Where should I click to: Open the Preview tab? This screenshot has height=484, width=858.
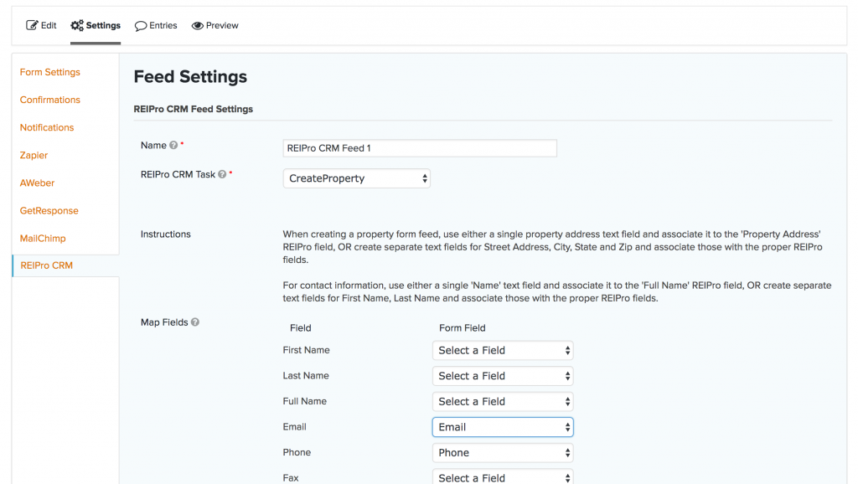tap(215, 26)
